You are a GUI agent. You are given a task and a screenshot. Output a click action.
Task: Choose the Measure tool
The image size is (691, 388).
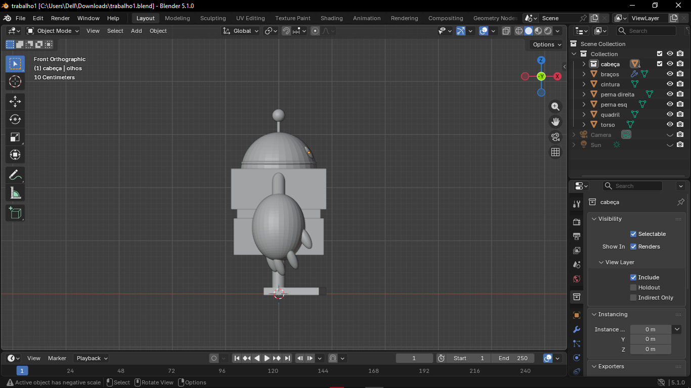coord(15,193)
